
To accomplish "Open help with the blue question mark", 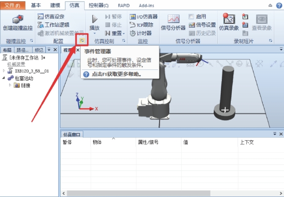I will click(279, 6).
